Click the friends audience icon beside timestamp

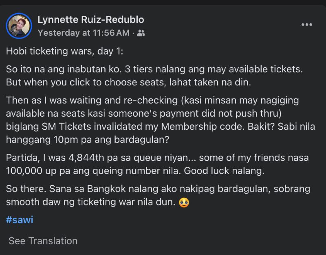[x=141, y=33]
